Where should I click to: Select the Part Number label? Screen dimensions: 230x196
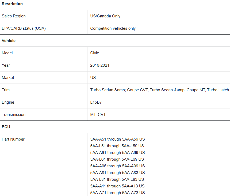(13, 139)
